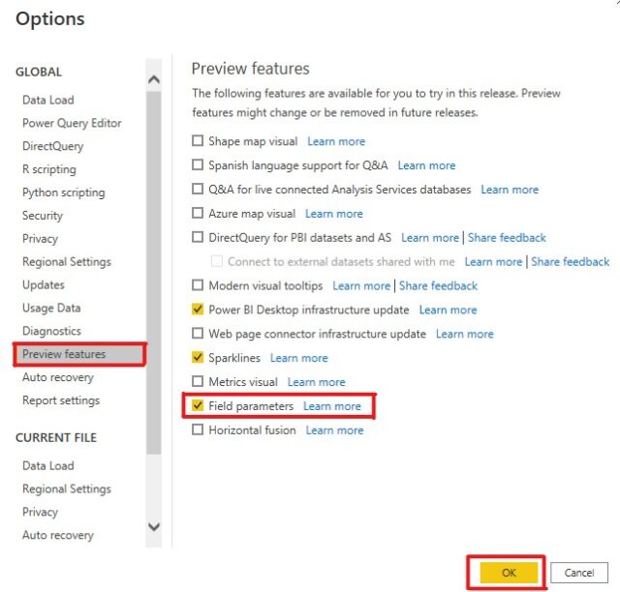Enable the Shape map visual checkbox
Screen dimensions: 620x592
pos(198,140)
